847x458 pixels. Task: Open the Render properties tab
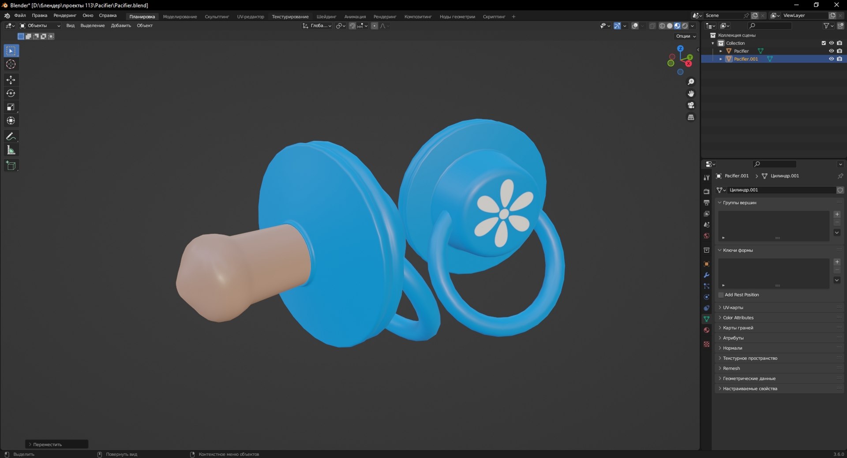[x=706, y=192]
